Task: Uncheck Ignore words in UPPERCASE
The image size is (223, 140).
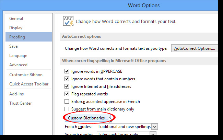Action: point(67,71)
